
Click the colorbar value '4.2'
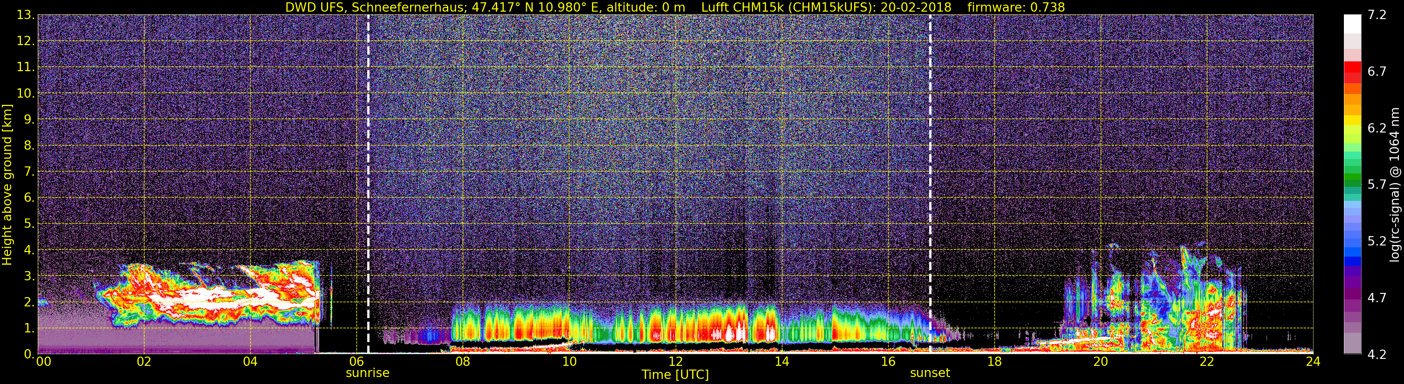pos(1377,355)
